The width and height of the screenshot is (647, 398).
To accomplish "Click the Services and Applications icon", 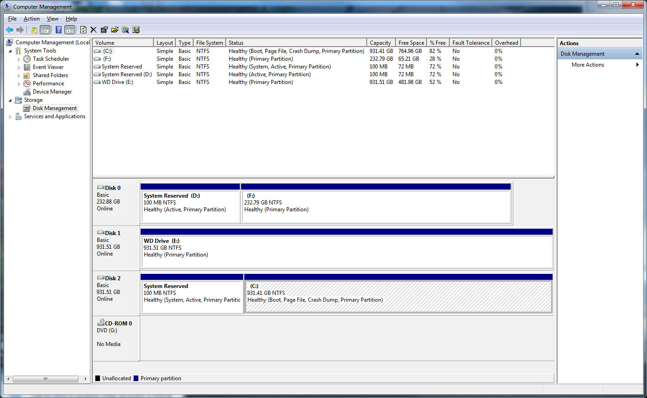I will (x=18, y=116).
